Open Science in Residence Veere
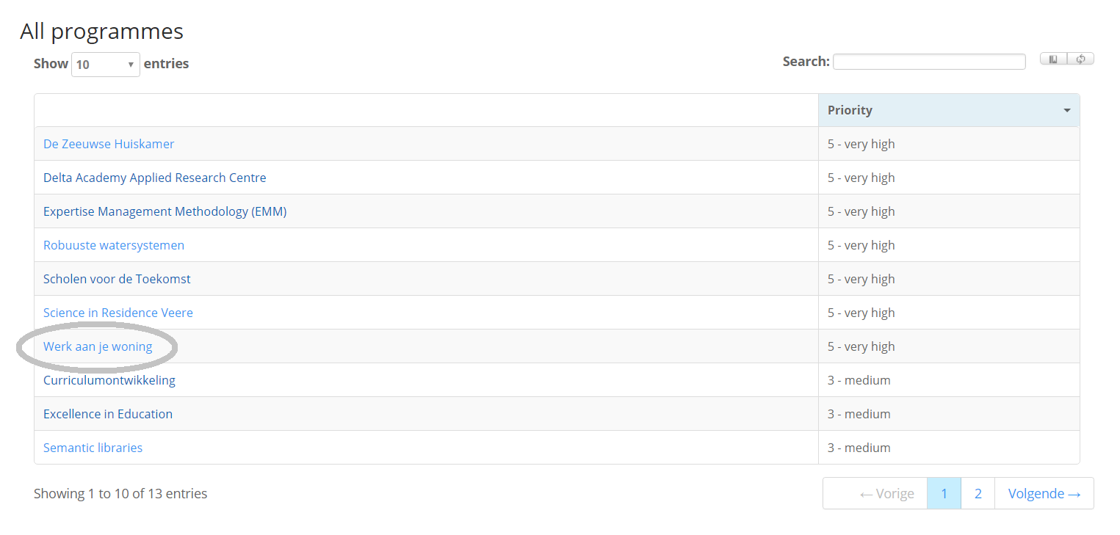The image size is (1120, 535). pos(118,313)
